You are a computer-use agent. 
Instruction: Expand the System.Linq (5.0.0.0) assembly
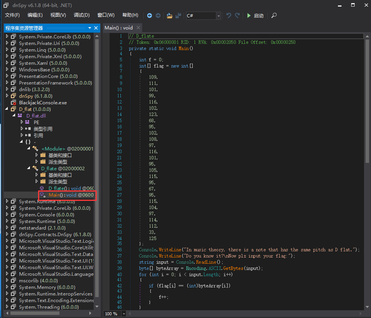(x=7, y=50)
